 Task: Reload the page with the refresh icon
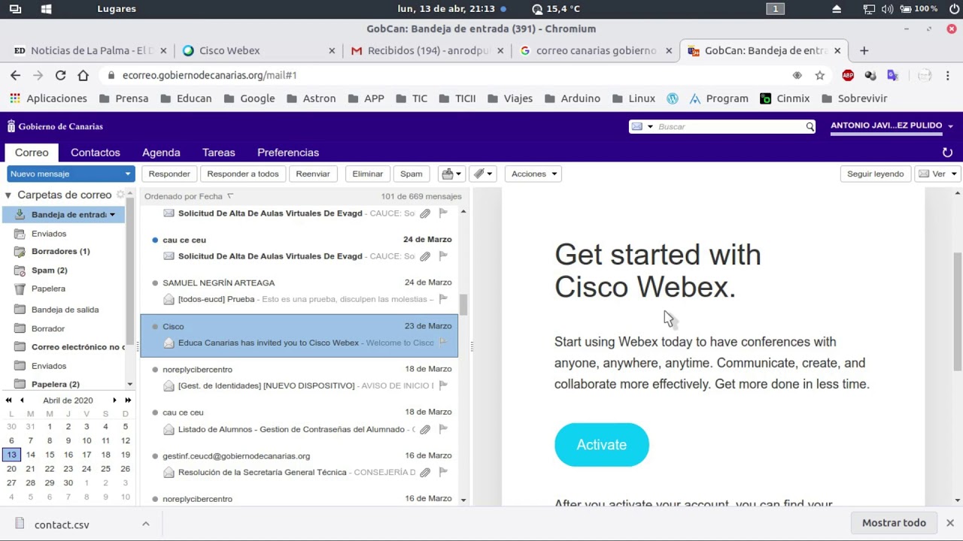click(x=60, y=75)
